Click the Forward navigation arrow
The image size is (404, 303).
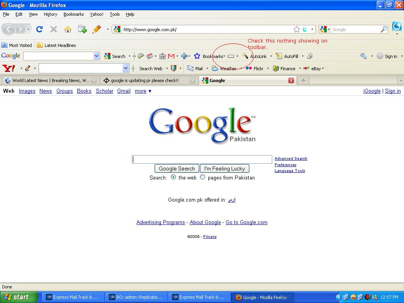point(20,29)
